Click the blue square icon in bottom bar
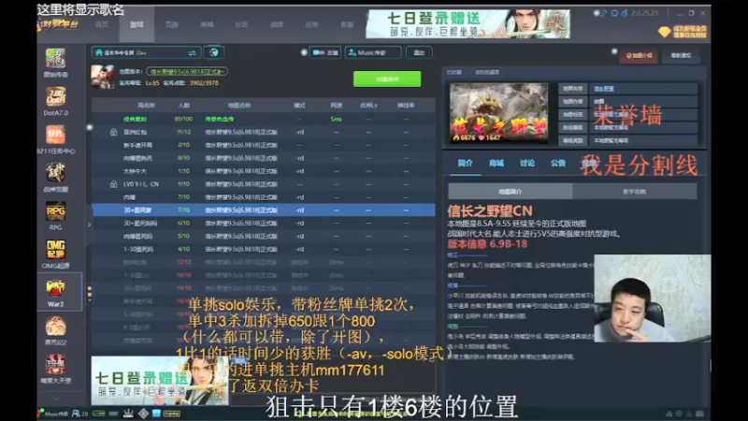 click(x=156, y=414)
